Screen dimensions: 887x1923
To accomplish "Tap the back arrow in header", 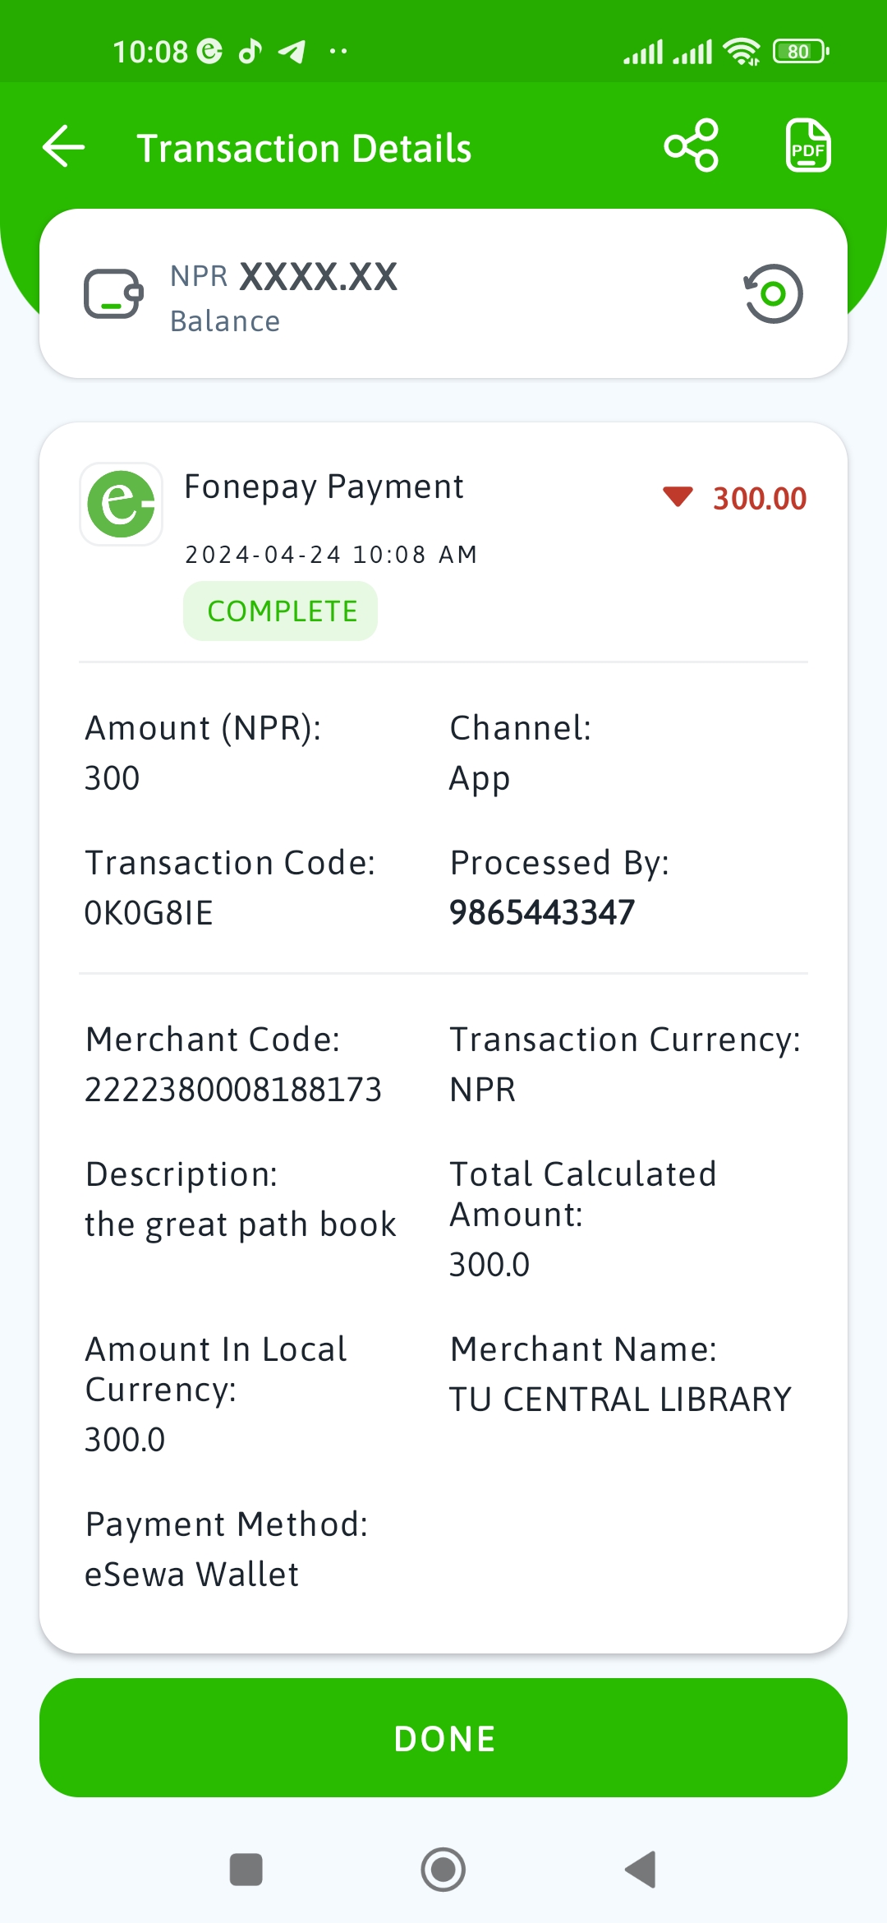I will tap(64, 147).
